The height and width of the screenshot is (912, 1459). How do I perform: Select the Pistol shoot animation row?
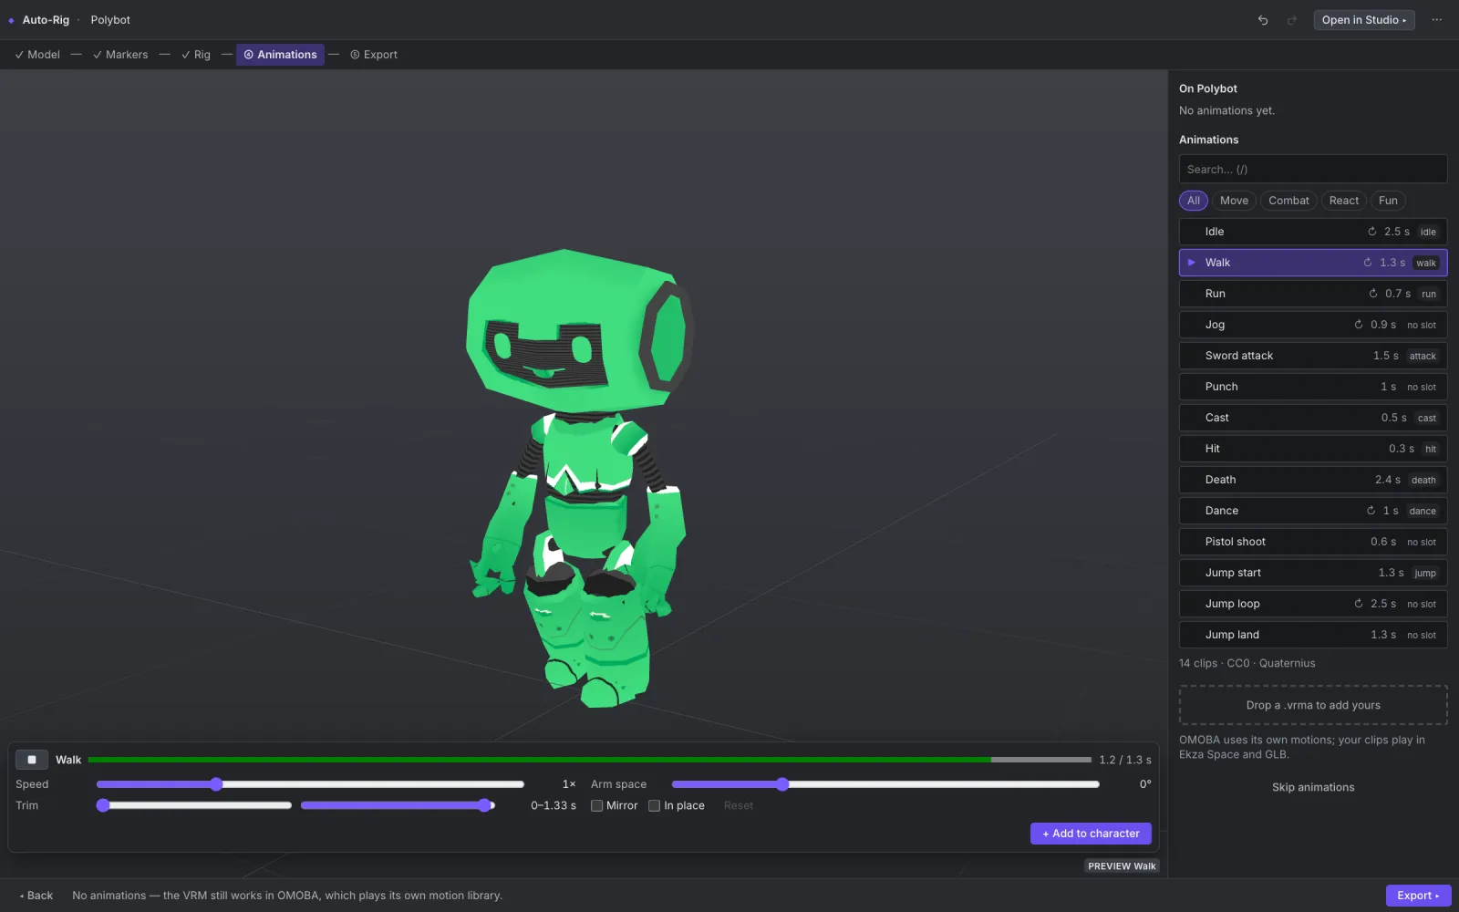tap(1313, 542)
